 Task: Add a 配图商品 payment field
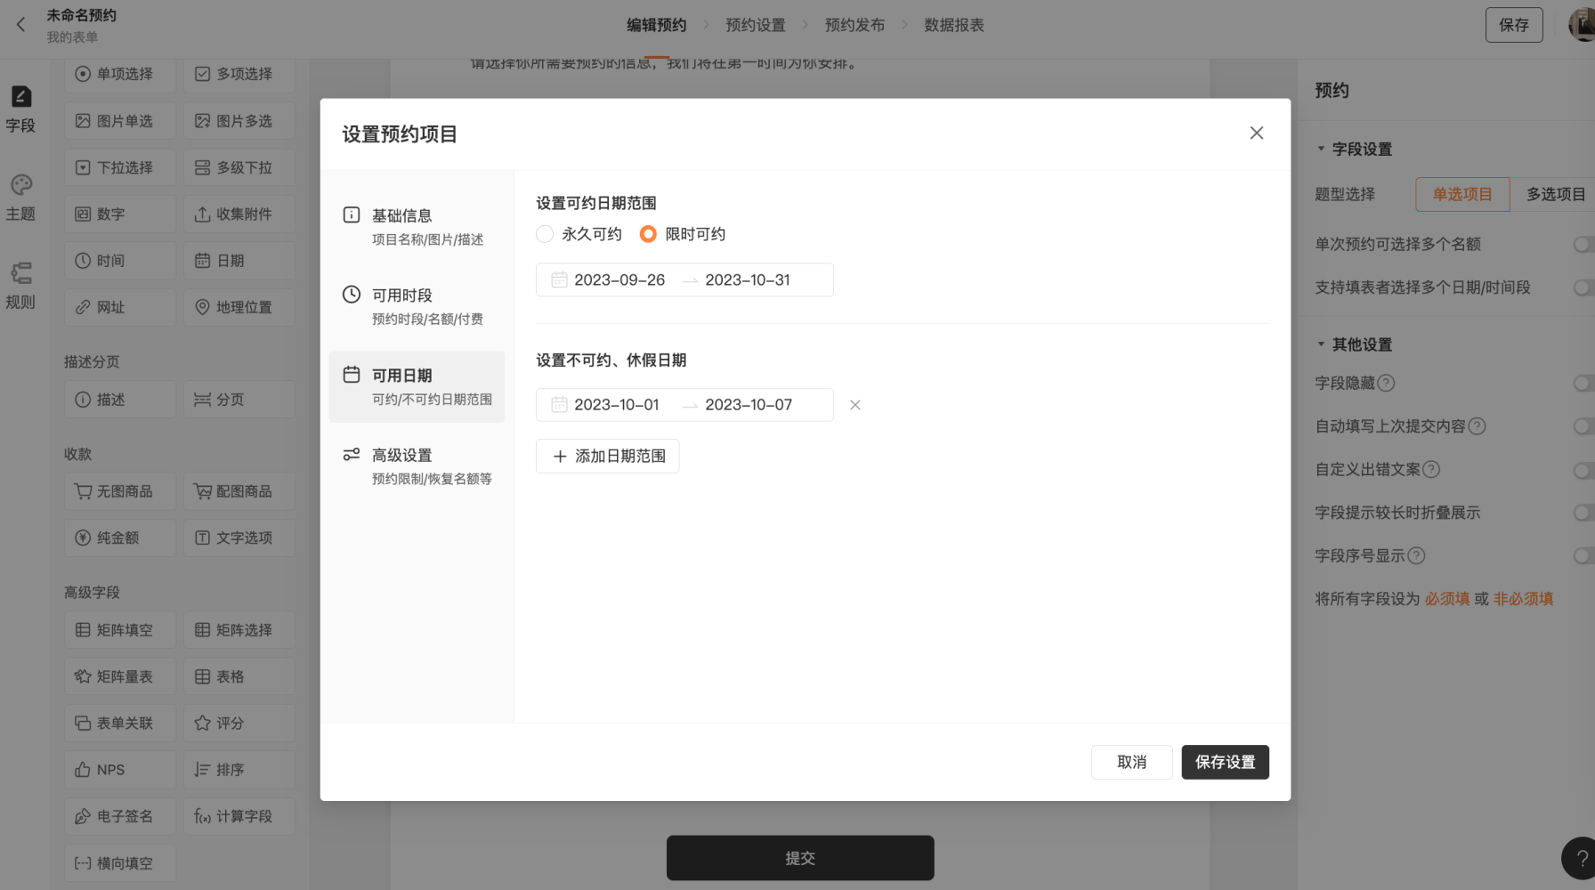[x=239, y=491]
